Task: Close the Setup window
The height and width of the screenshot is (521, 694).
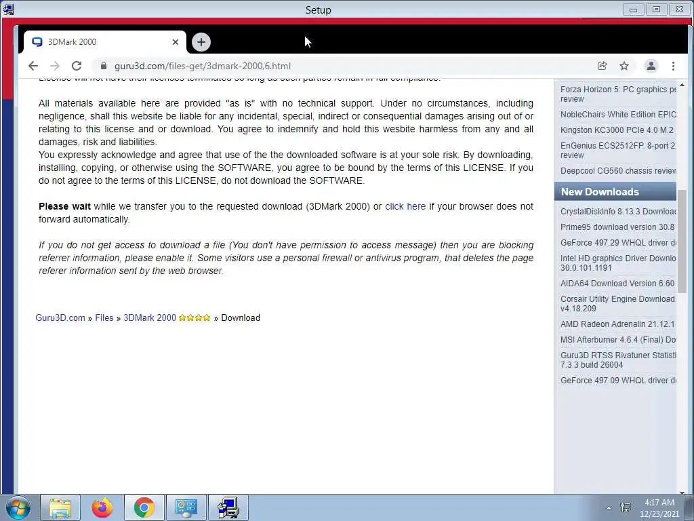Action: tap(679, 9)
